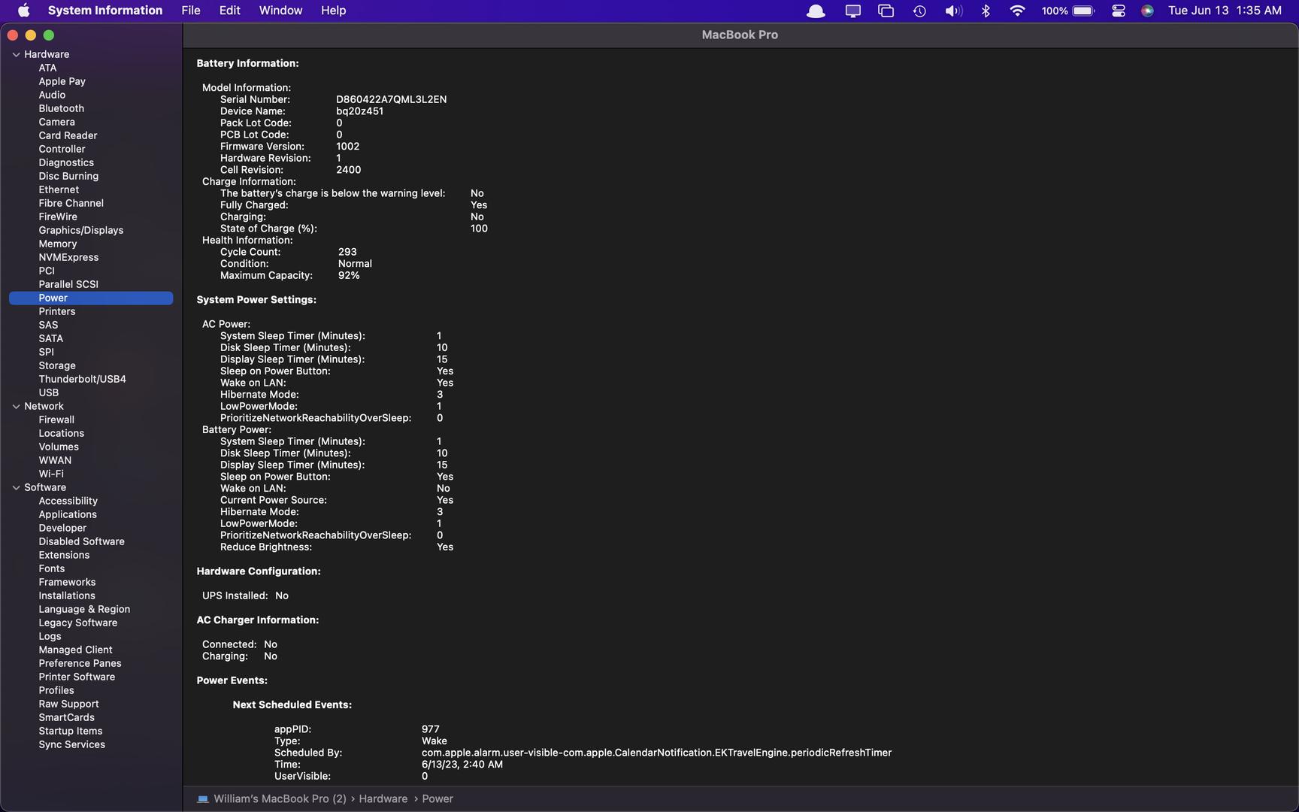Select Bluetooth in the sidebar

tap(61, 108)
